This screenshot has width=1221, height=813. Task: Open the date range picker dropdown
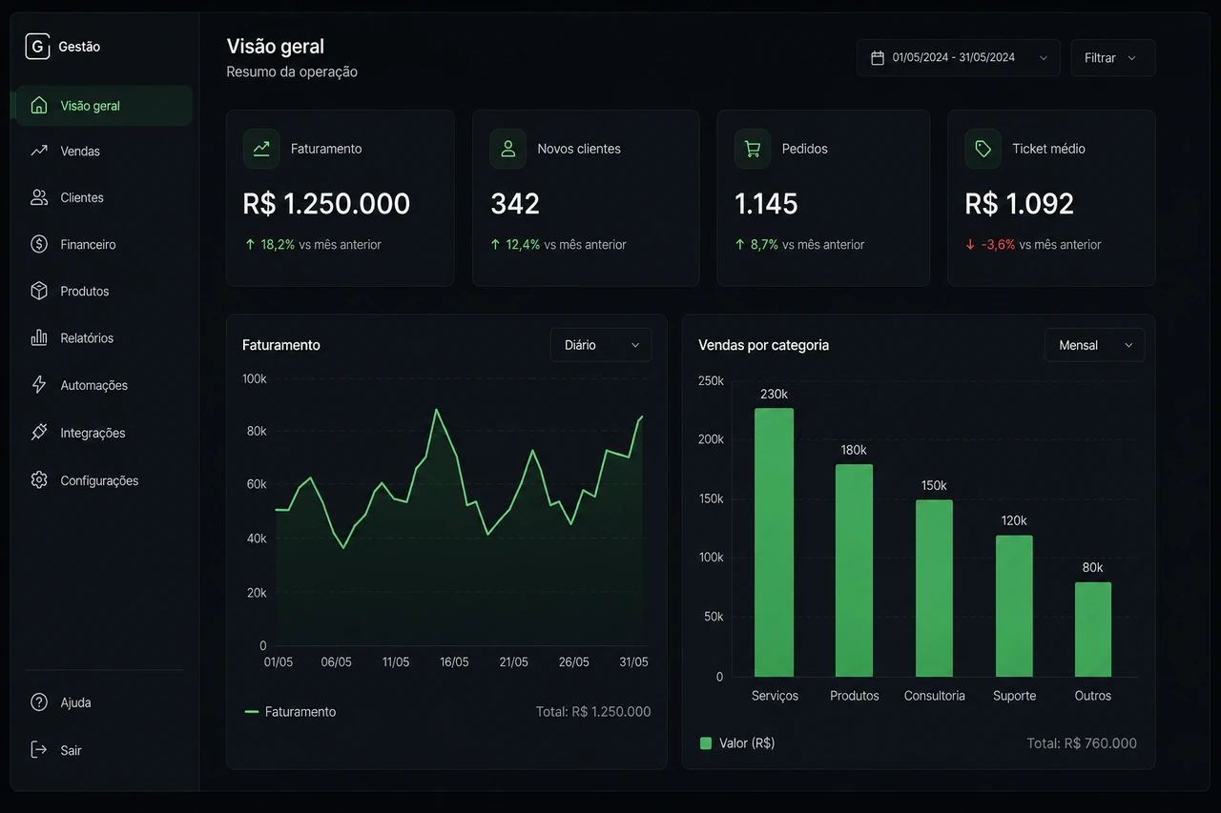(959, 58)
